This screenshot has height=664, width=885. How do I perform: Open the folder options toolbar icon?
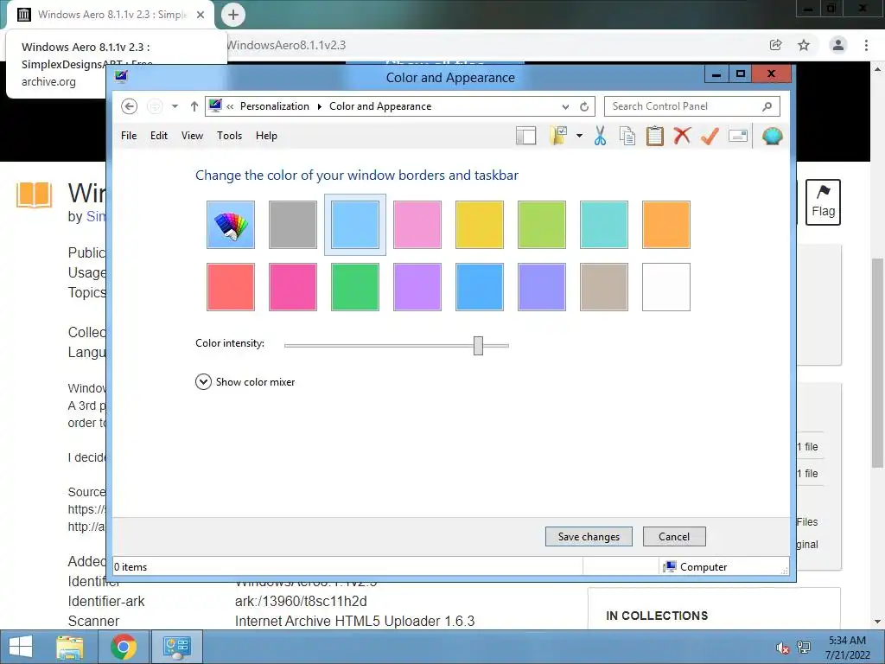558,136
